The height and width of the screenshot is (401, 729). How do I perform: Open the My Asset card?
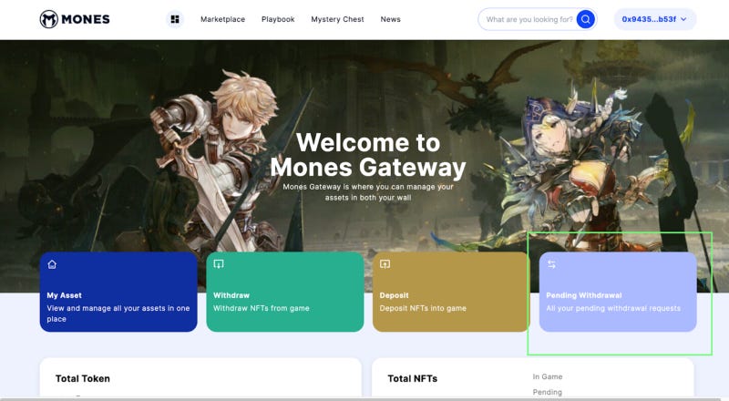click(x=118, y=292)
